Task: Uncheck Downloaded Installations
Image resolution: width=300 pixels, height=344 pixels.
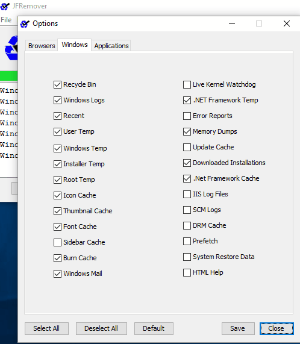Action: coord(187,163)
